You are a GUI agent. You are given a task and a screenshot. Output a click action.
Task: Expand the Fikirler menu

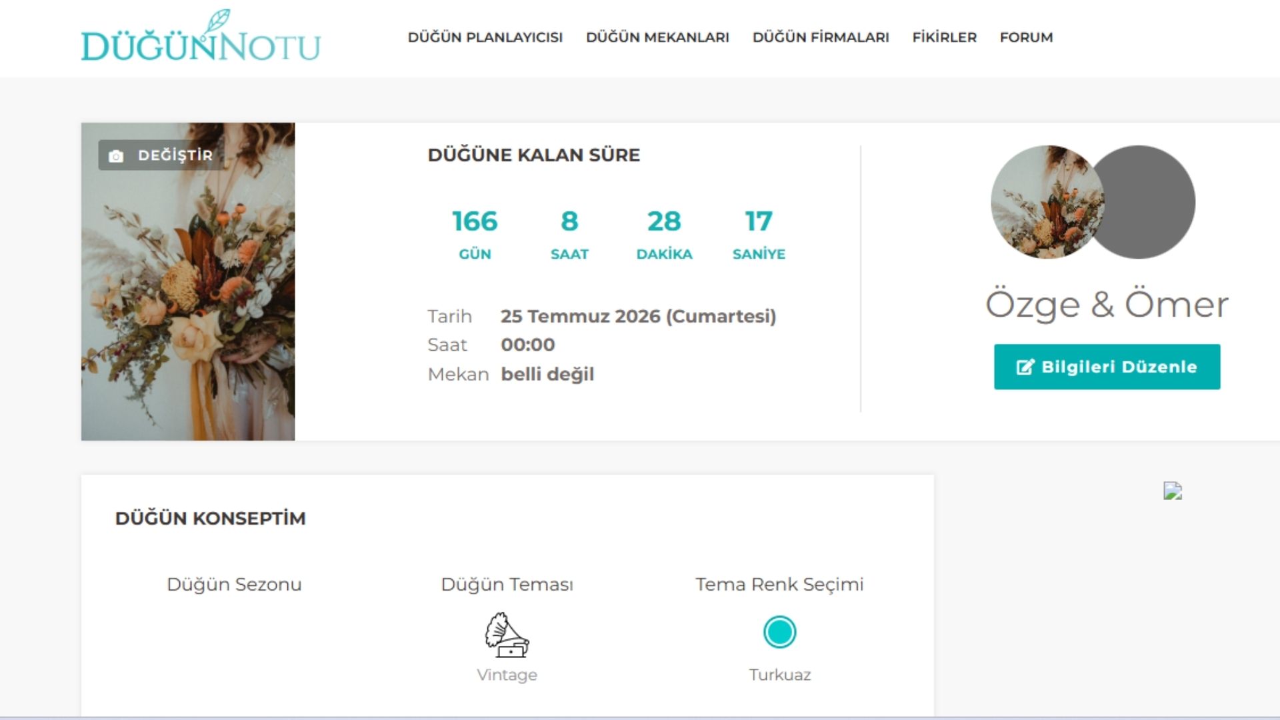944,37
